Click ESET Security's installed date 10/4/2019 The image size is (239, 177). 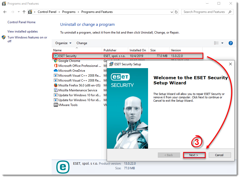[136, 56]
